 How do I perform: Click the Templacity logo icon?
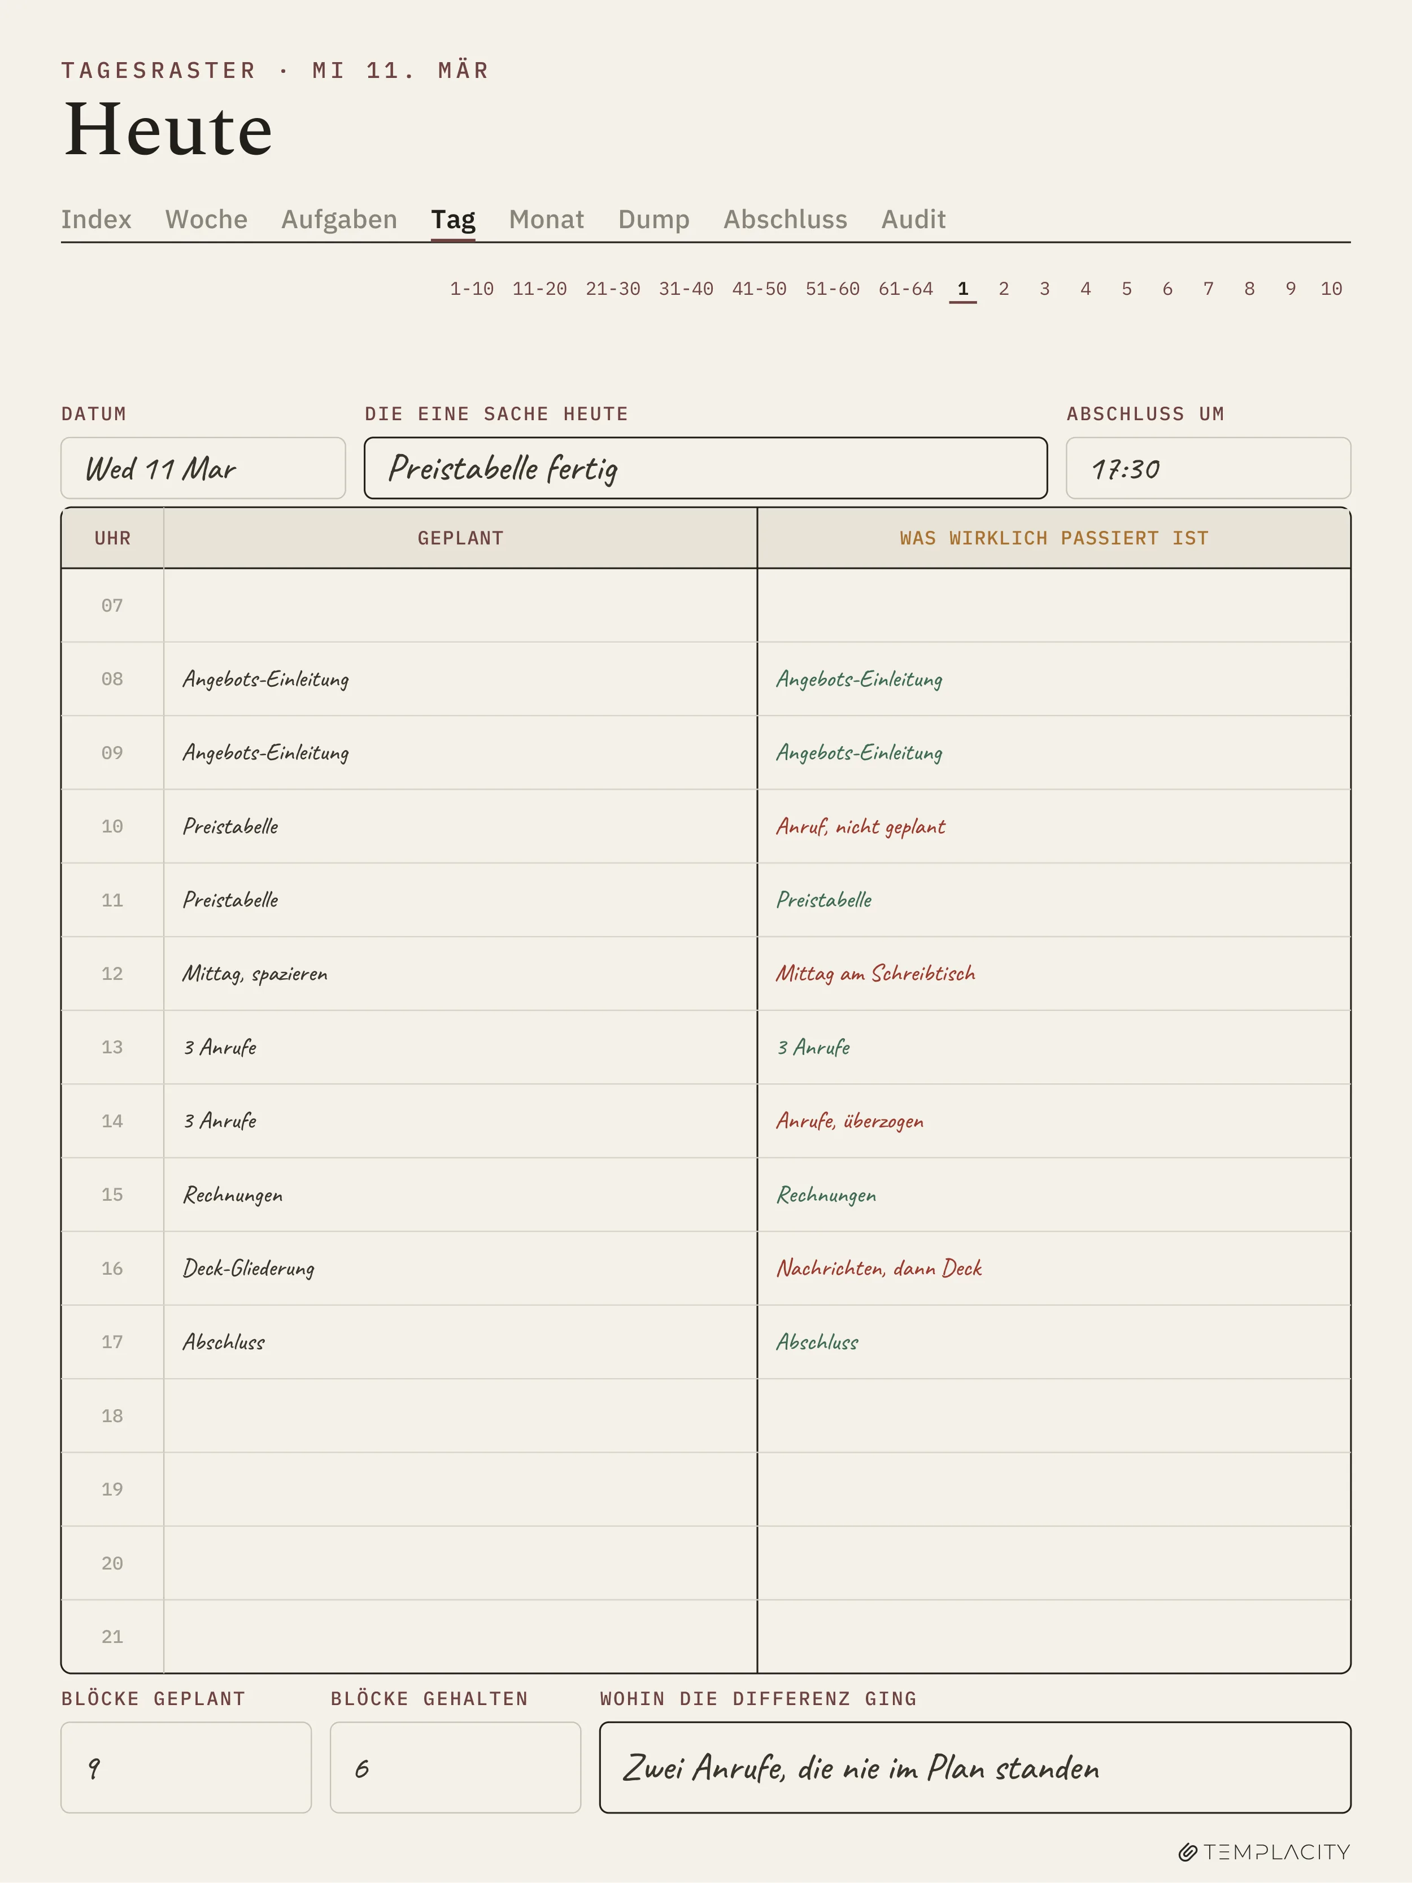(1188, 1851)
